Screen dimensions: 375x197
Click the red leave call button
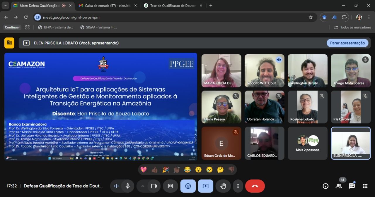[x=255, y=186]
